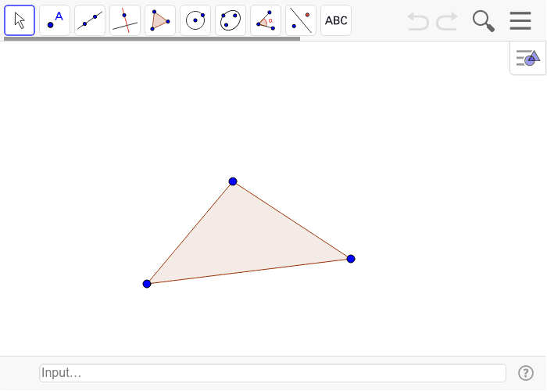Select the Move arrow tool
Screen dimensions: 547x391
point(20,20)
